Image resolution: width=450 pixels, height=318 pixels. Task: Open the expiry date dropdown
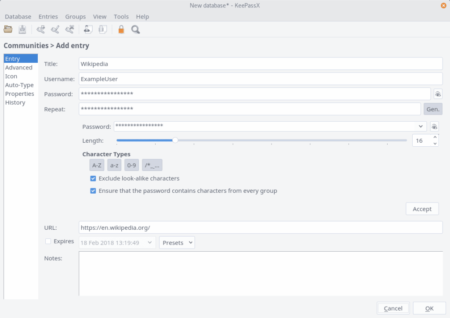[150, 242]
